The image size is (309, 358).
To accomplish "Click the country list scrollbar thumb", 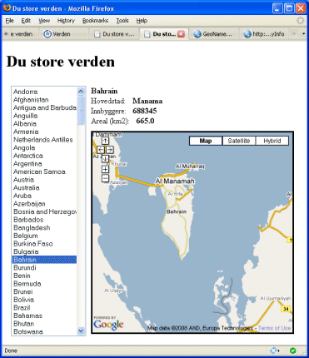I will coord(81,110).
